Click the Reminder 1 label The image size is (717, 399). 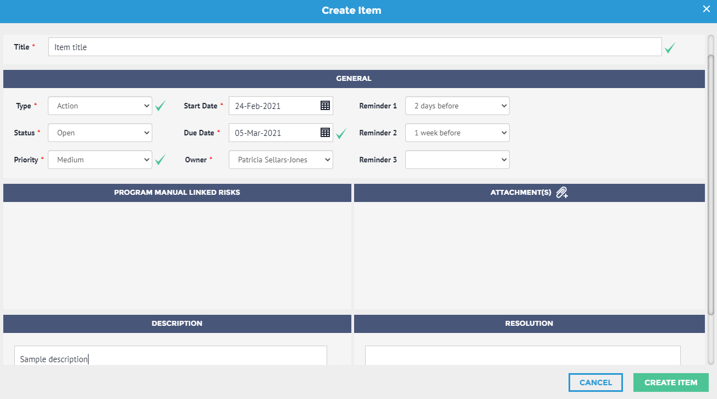point(378,106)
